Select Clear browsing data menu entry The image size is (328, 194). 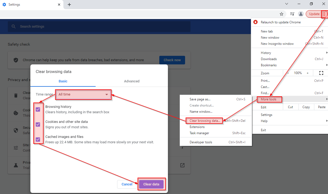(x=205, y=121)
